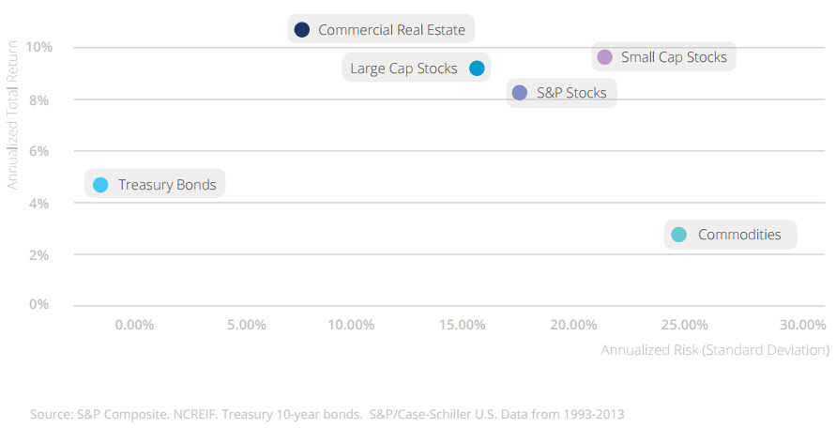Click the Source citation text below chart
This screenshot has height=428, width=836.
[327, 414]
